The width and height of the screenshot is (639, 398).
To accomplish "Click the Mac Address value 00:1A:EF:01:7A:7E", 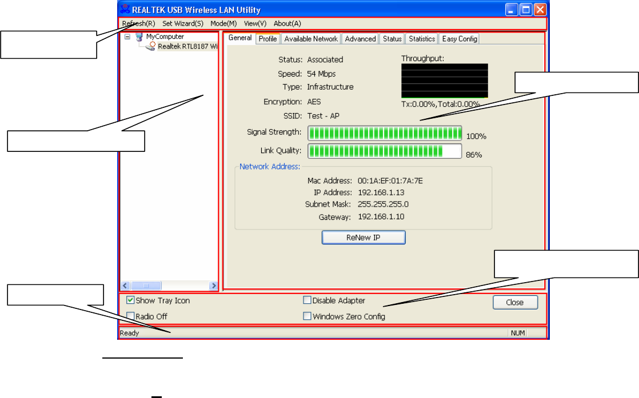I will 390,180.
